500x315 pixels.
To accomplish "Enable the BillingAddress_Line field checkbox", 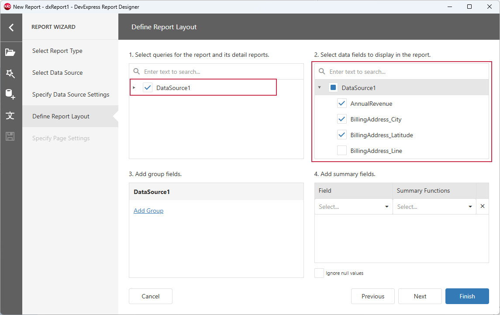I will pyautogui.click(x=342, y=150).
